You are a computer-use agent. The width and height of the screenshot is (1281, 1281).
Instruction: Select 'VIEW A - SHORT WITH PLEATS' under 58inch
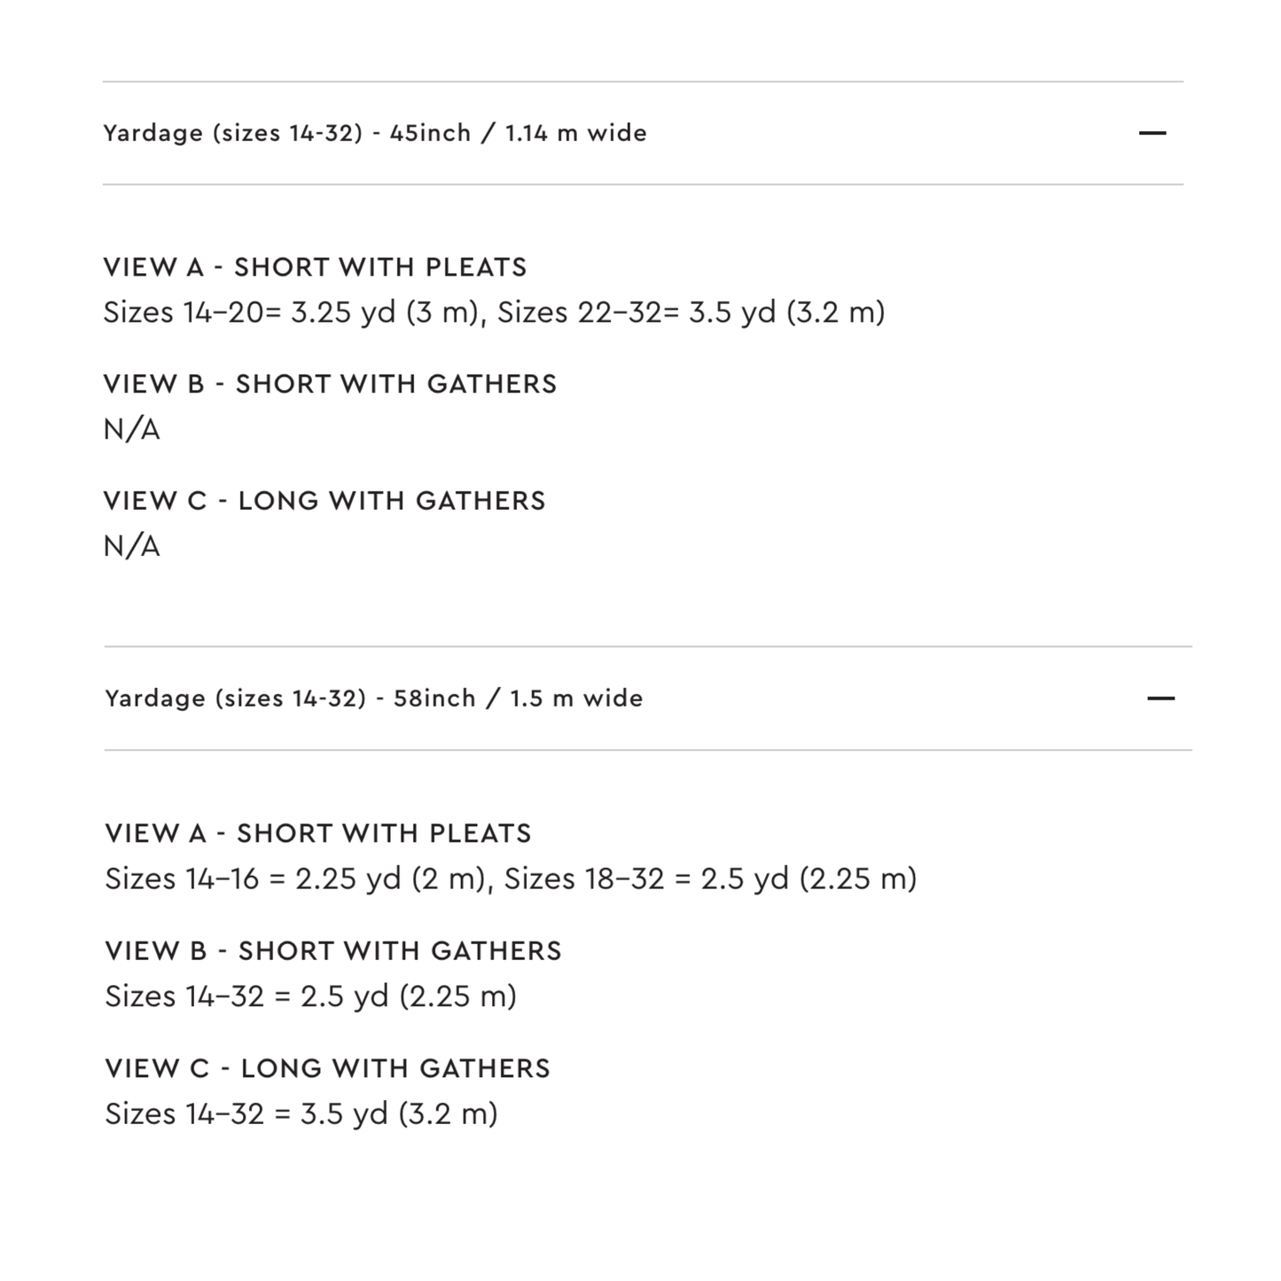coord(318,833)
